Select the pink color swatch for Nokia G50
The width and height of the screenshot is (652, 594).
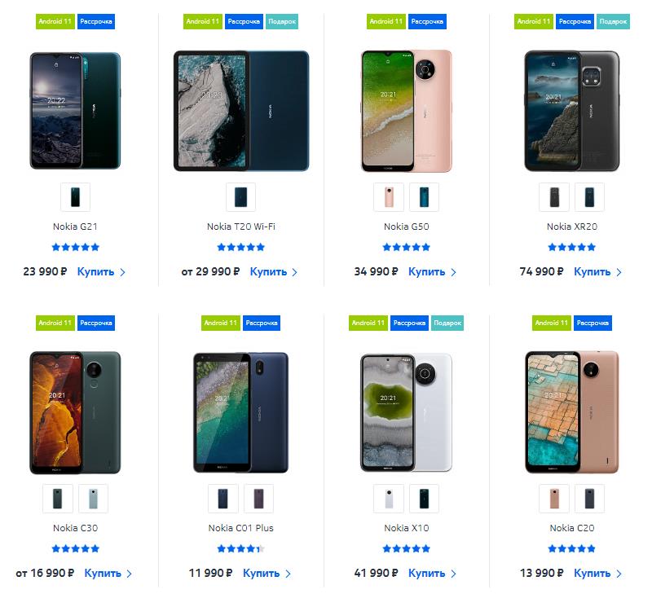coord(389,197)
